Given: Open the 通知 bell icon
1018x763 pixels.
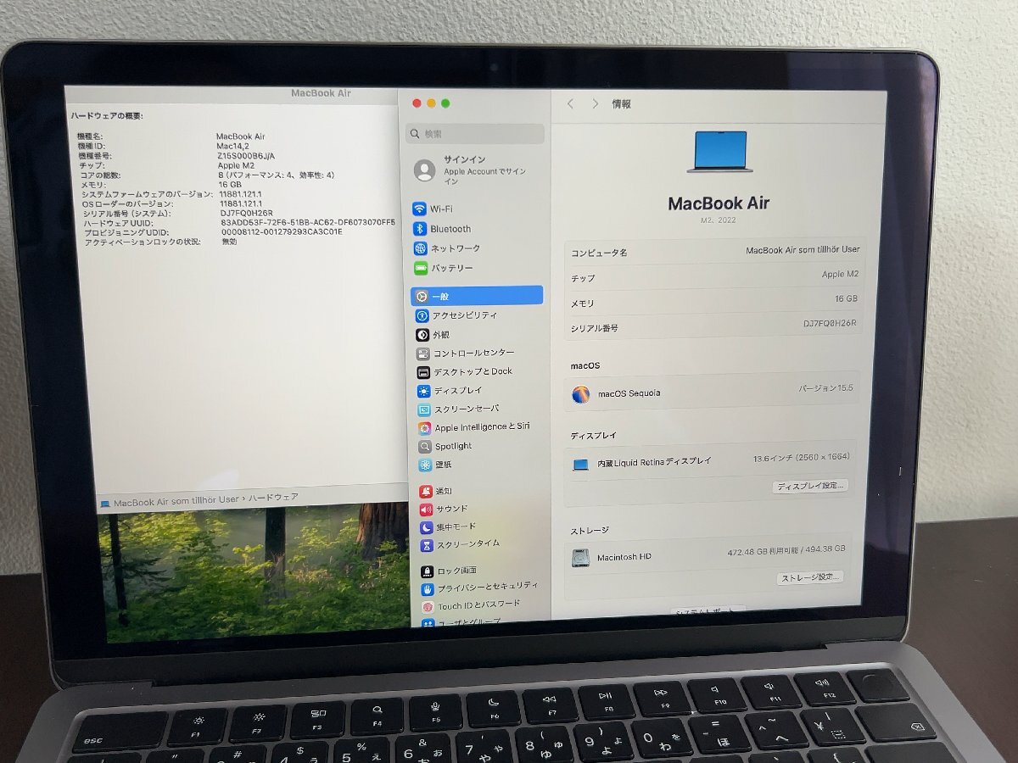Looking at the screenshot, I should click(x=426, y=492).
